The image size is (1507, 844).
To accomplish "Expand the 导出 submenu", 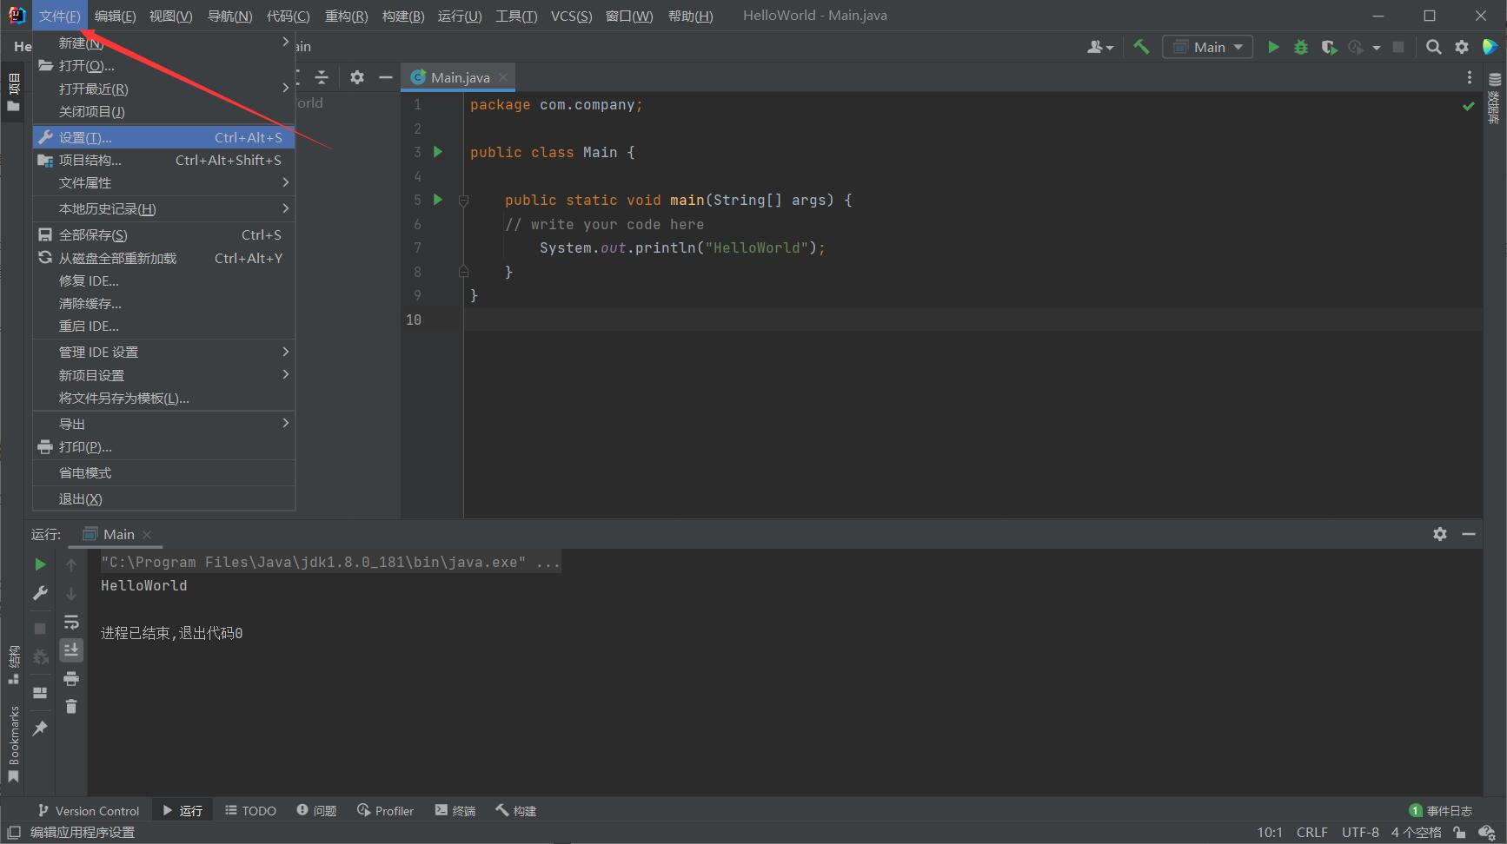I will click(x=164, y=424).
